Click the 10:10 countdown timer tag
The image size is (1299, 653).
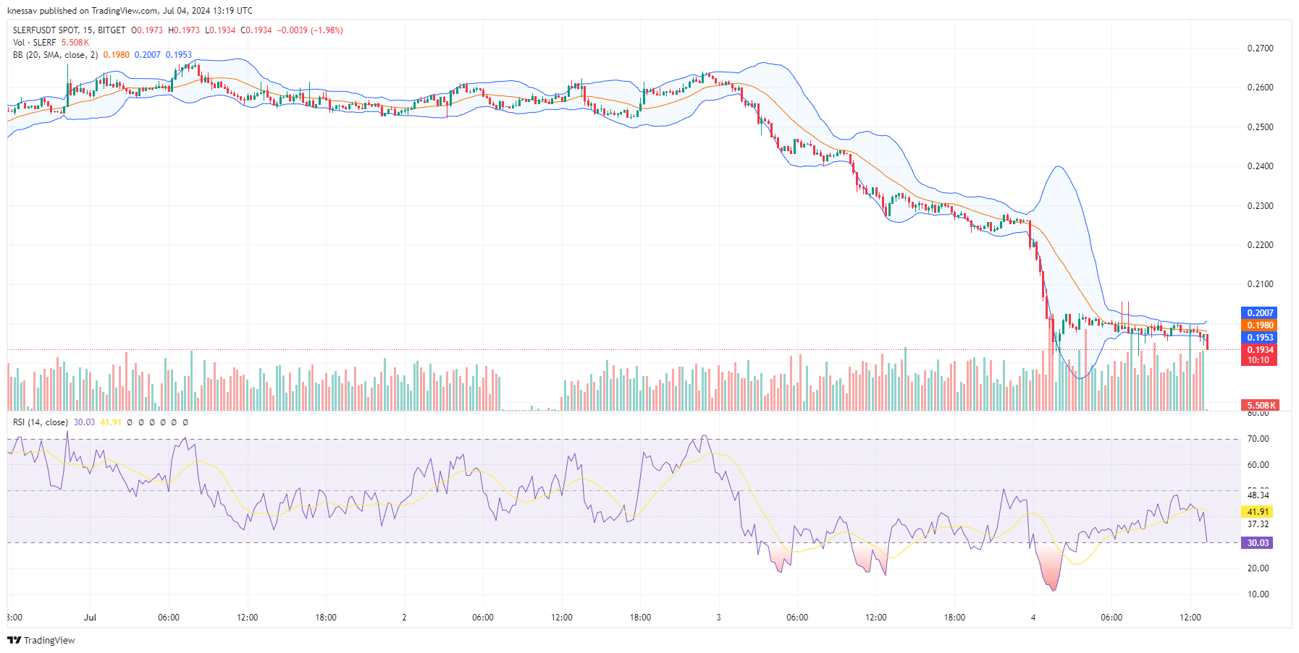(1259, 360)
